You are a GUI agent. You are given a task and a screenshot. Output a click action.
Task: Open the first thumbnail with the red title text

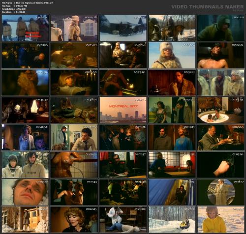[25, 28]
